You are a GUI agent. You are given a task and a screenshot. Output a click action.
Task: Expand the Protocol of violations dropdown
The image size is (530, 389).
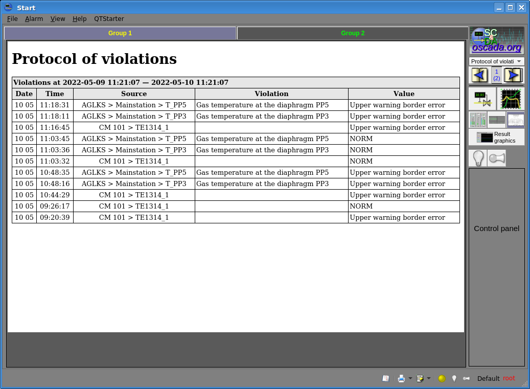tap(496, 61)
